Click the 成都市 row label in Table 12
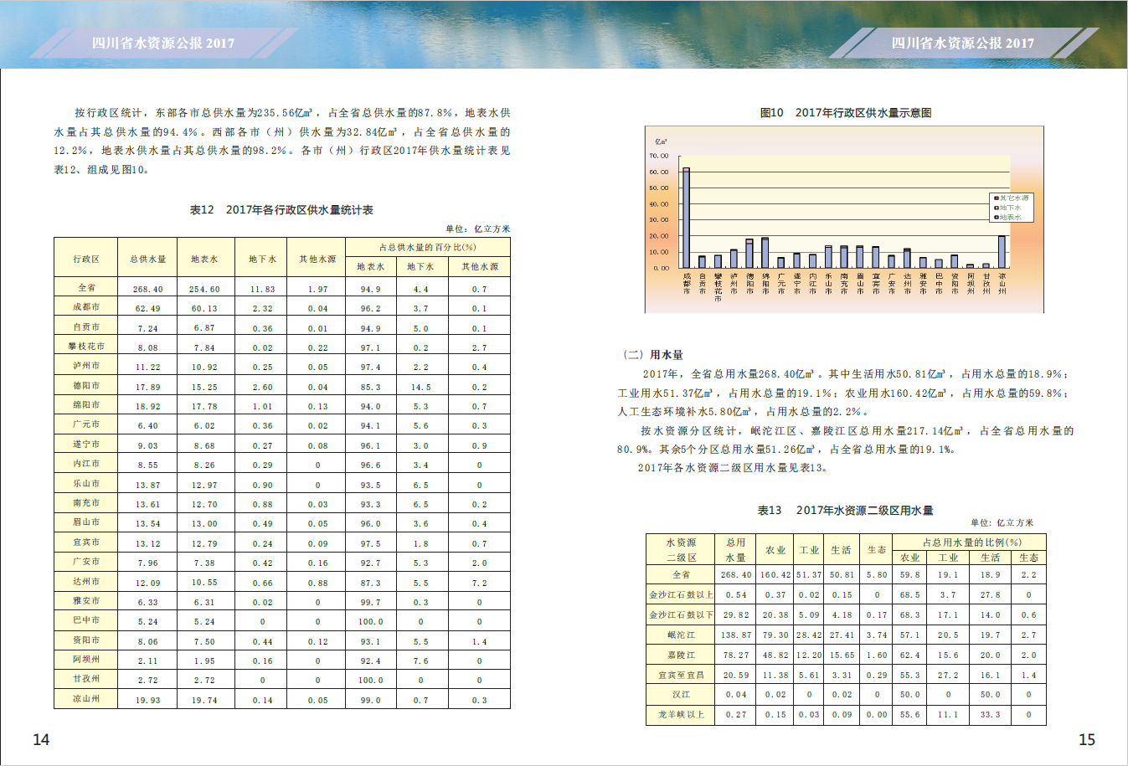The image size is (1128, 766). tap(86, 307)
